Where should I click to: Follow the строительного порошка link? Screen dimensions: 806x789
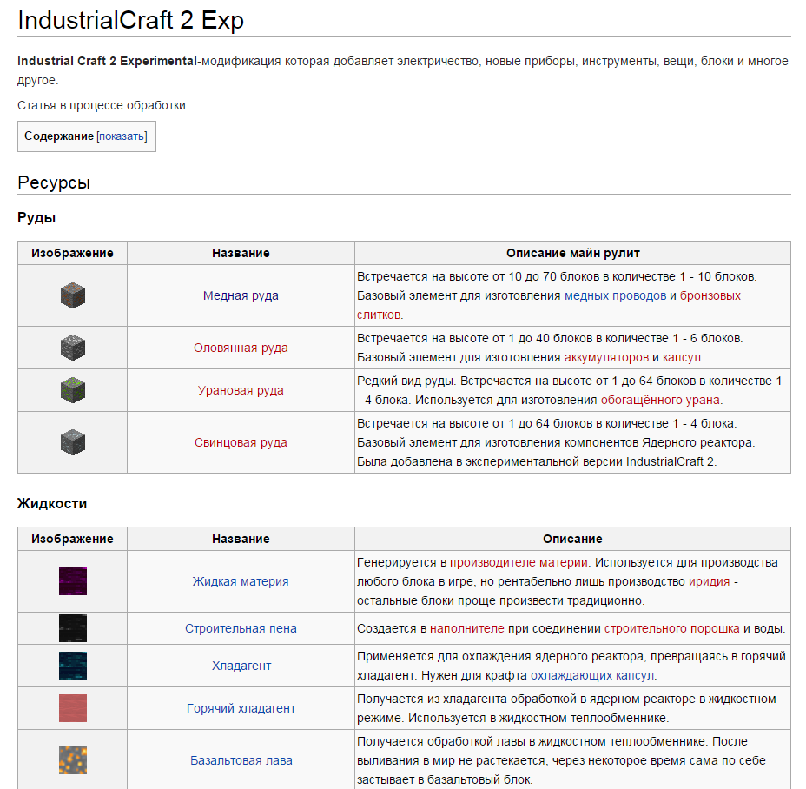(672, 628)
